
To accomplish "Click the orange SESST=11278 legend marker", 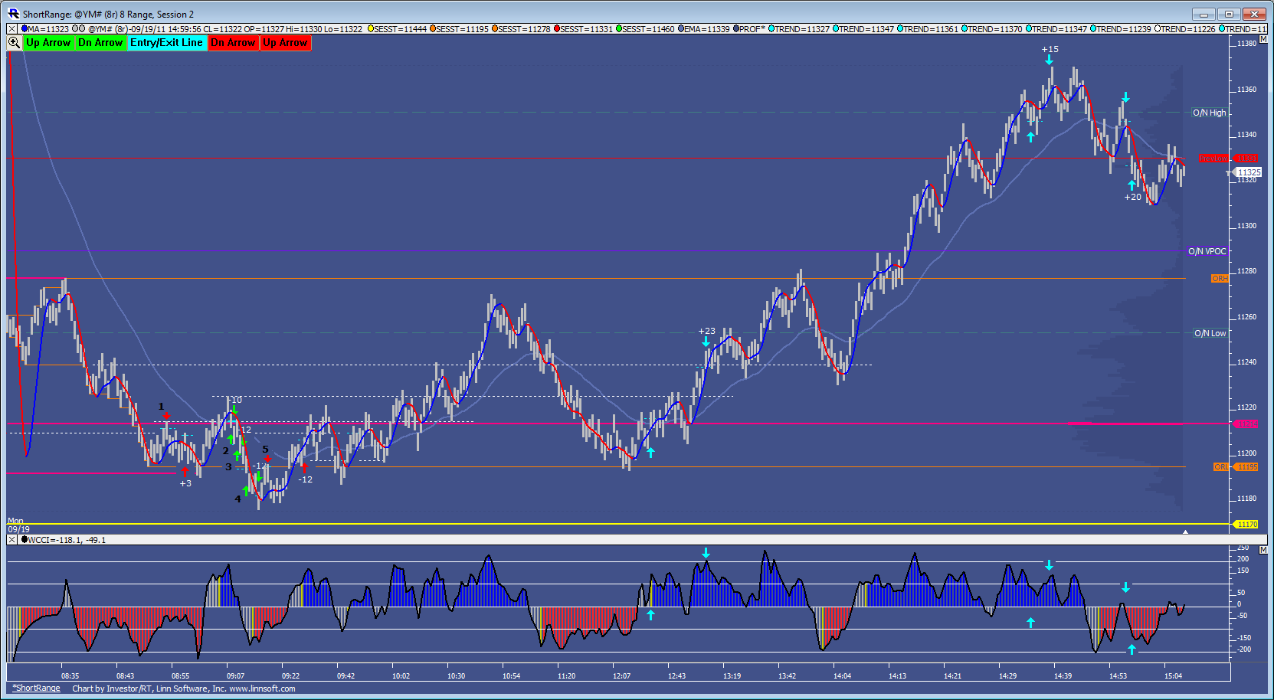I will pyautogui.click(x=495, y=29).
